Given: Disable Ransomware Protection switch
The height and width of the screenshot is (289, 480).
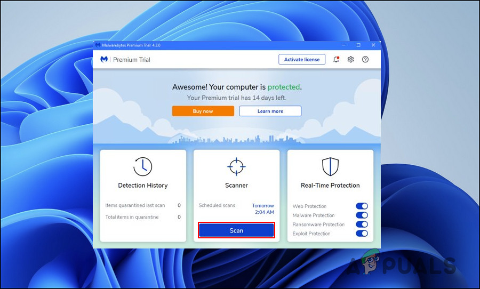Looking at the screenshot, I should (x=362, y=224).
